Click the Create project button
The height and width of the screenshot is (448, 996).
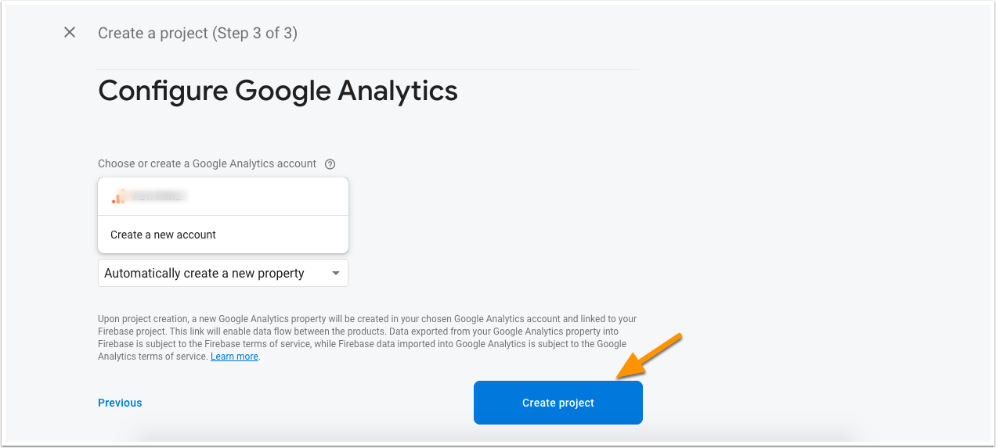(x=558, y=403)
